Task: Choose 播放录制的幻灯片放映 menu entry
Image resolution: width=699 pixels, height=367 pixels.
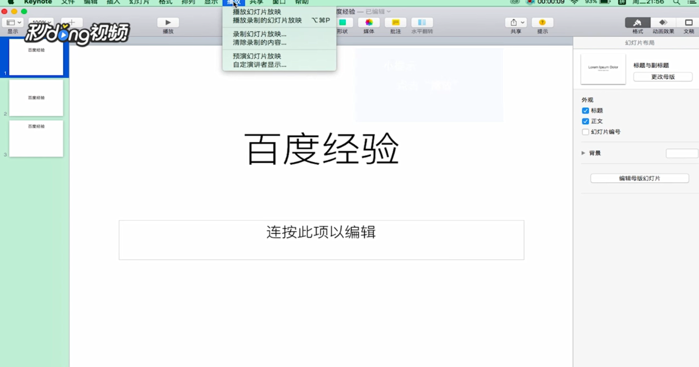Action: [x=279, y=20]
